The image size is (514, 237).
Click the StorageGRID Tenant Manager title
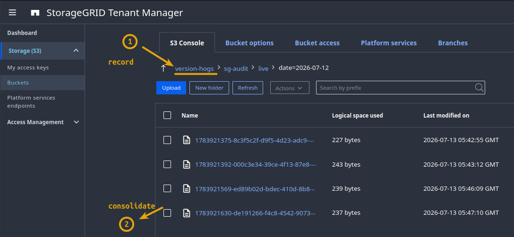coord(115,13)
